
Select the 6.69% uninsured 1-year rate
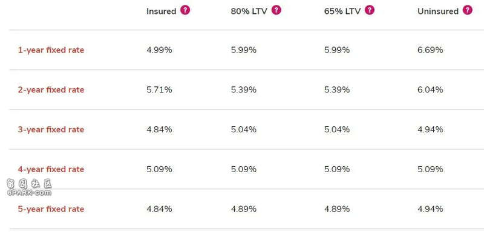(x=430, y=50)
